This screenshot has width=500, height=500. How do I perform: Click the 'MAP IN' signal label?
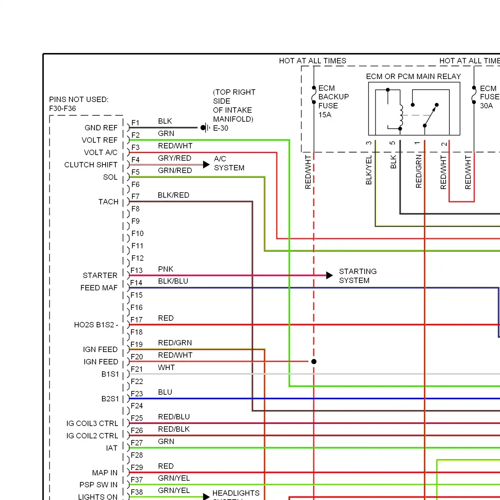click(x=105, y=473)
